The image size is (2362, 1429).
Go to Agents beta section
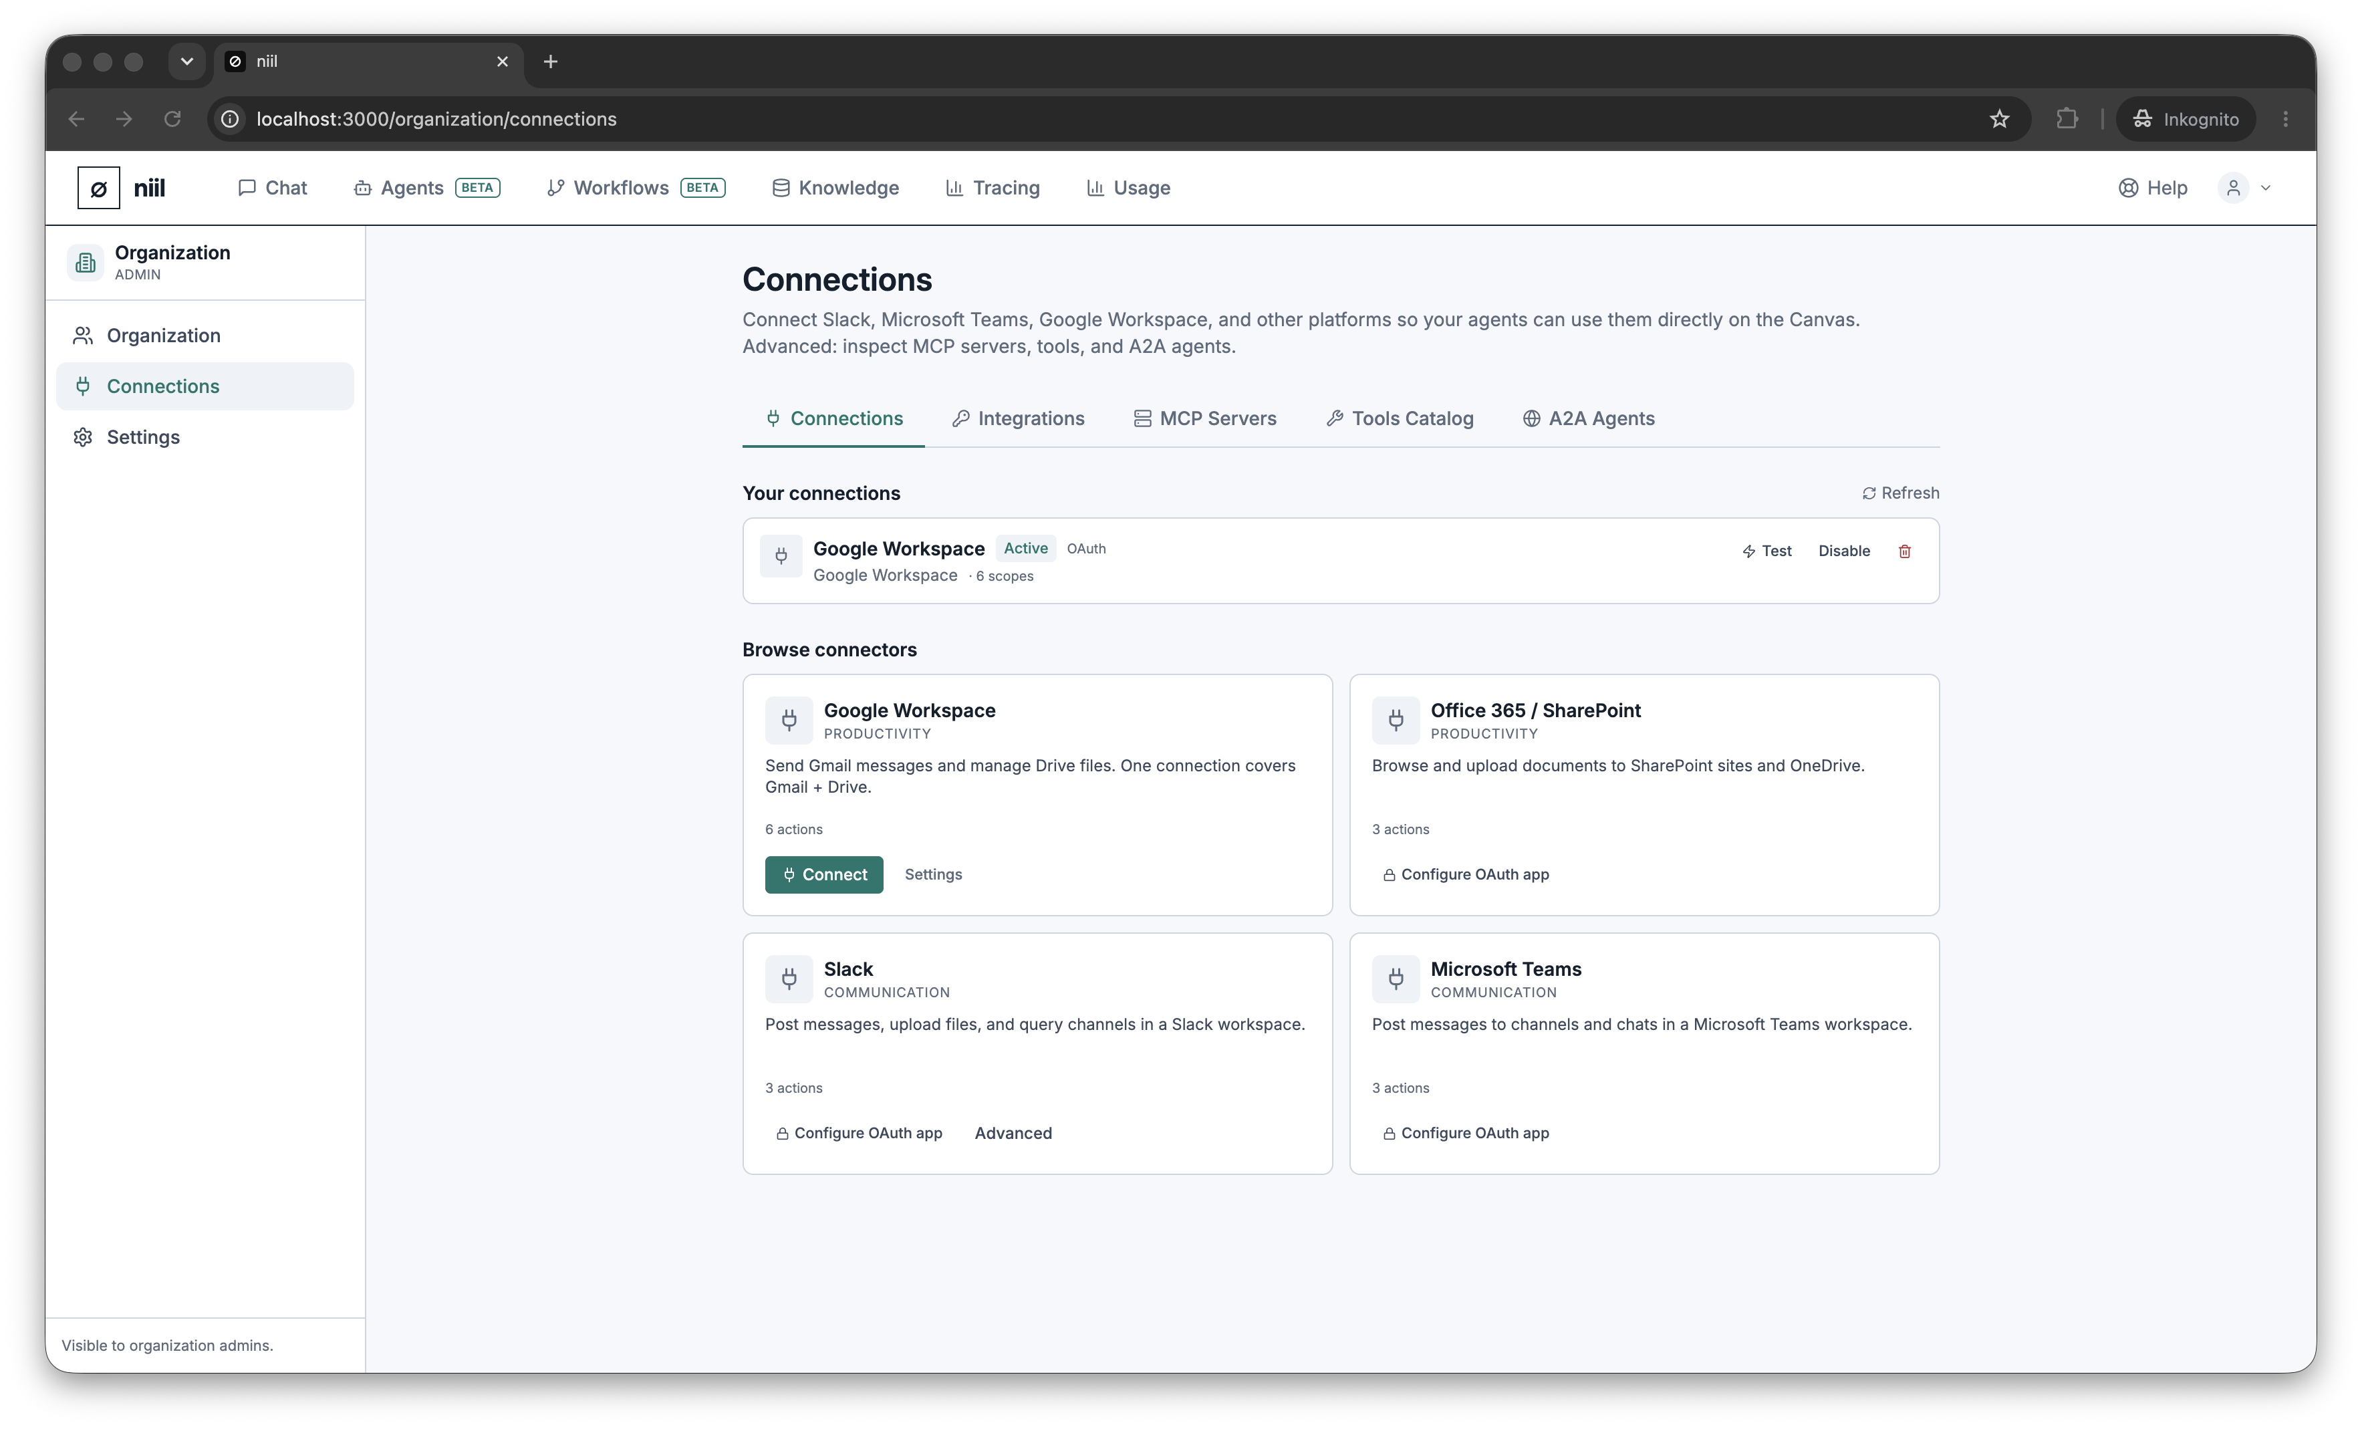point(426,188)
